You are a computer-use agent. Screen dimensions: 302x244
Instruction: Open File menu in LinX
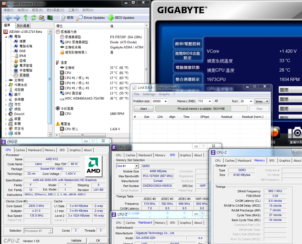pyautogui.click(x=136, y=94)
